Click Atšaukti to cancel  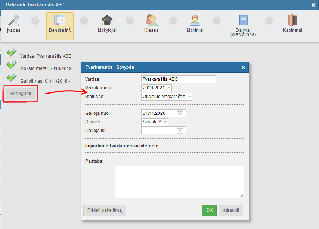(231, 210)
